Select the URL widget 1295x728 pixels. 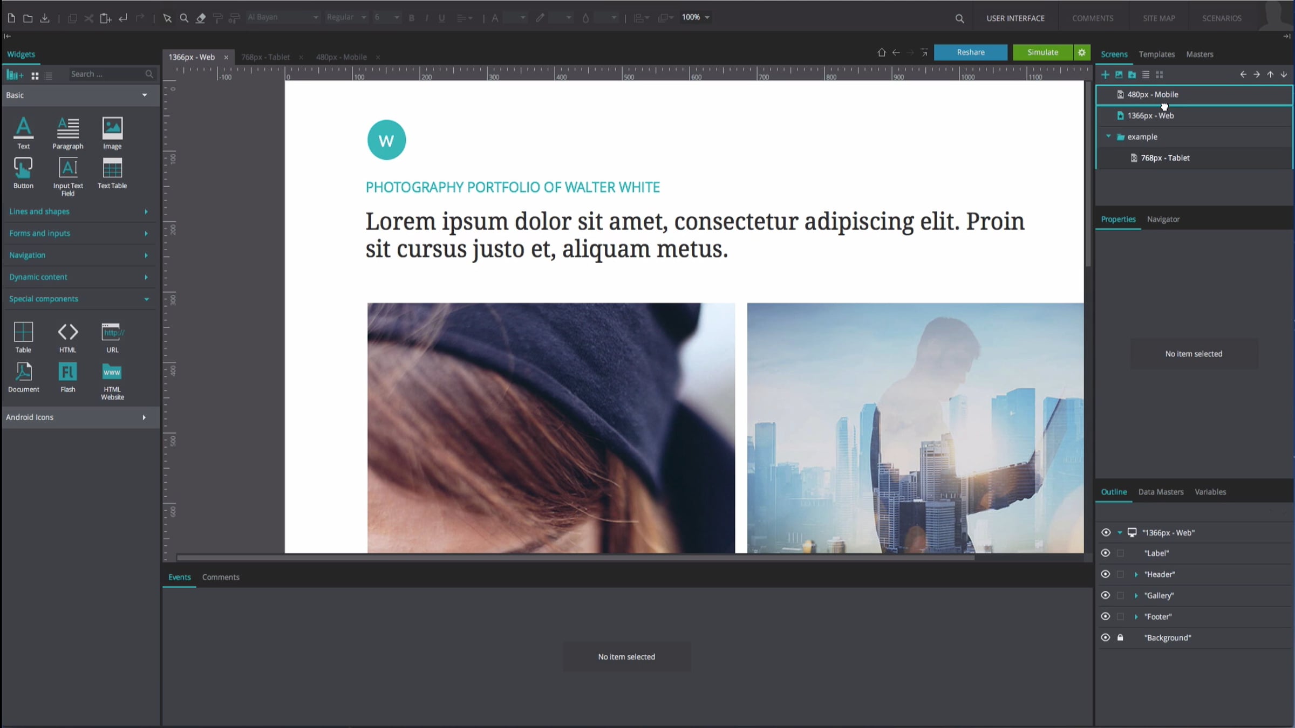112,338
